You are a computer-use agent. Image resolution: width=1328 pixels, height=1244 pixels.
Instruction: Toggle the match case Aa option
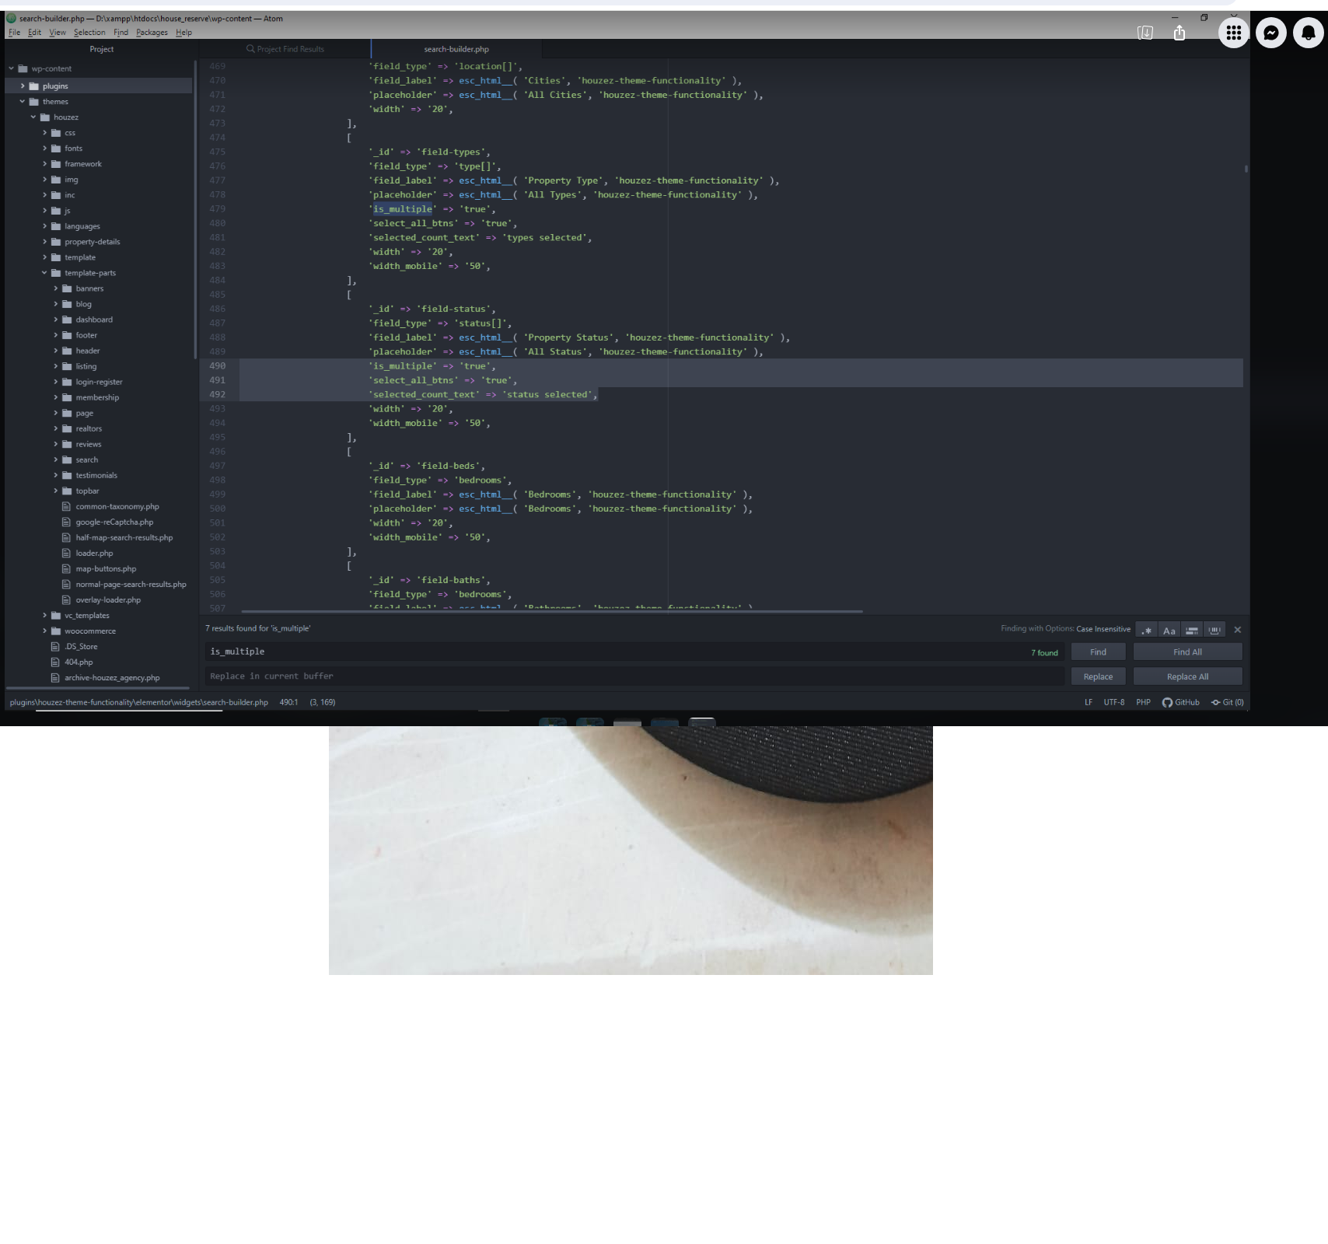(1169, 630)
